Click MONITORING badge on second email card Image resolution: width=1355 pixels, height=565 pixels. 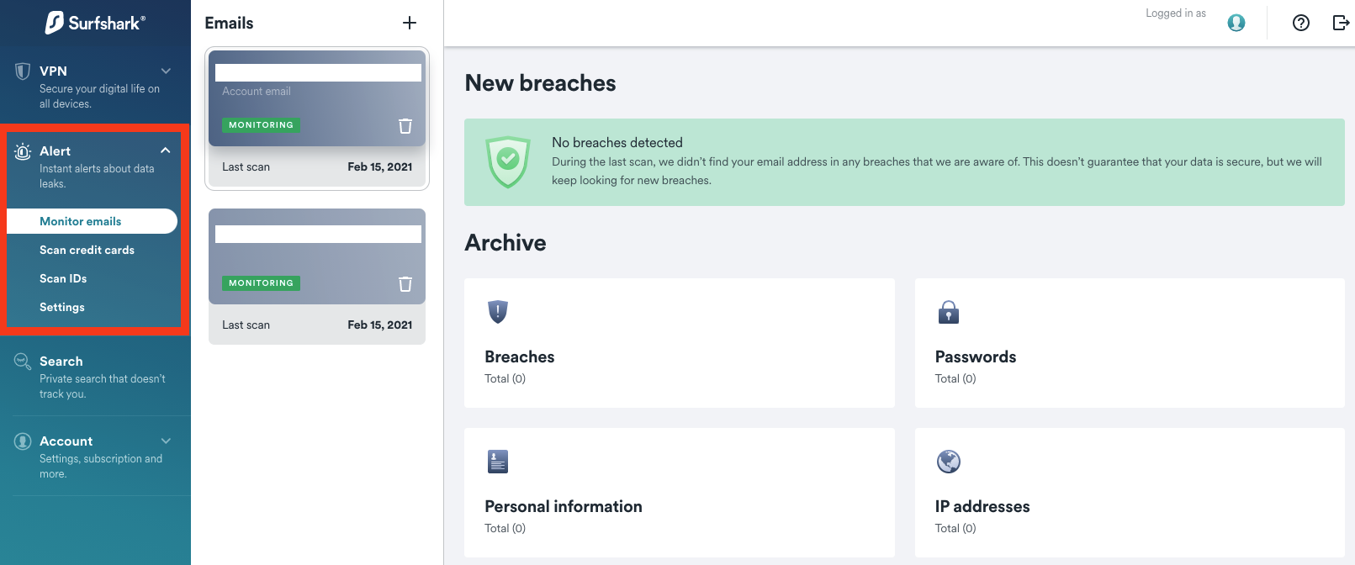(261, 283)
